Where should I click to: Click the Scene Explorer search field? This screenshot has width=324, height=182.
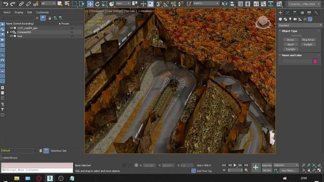click(x=17, y=18)
